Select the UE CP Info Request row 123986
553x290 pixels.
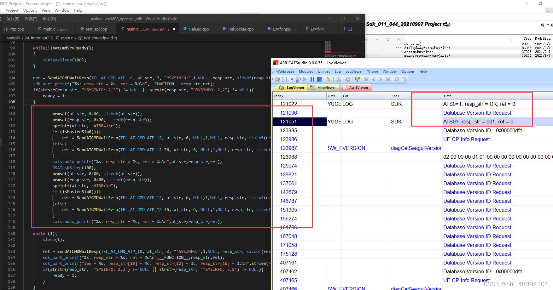click(x=413, y=139)
